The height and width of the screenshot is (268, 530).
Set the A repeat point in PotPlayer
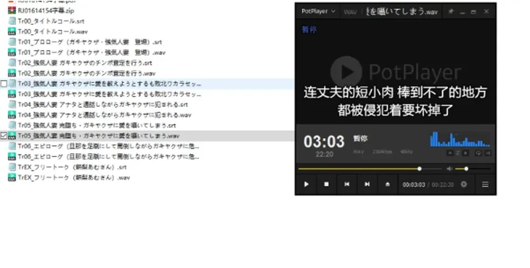click(450, 153)
